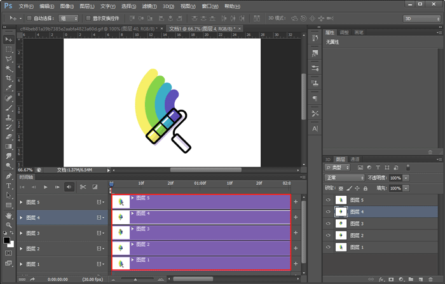Step to next frame button

click(57, 187)
